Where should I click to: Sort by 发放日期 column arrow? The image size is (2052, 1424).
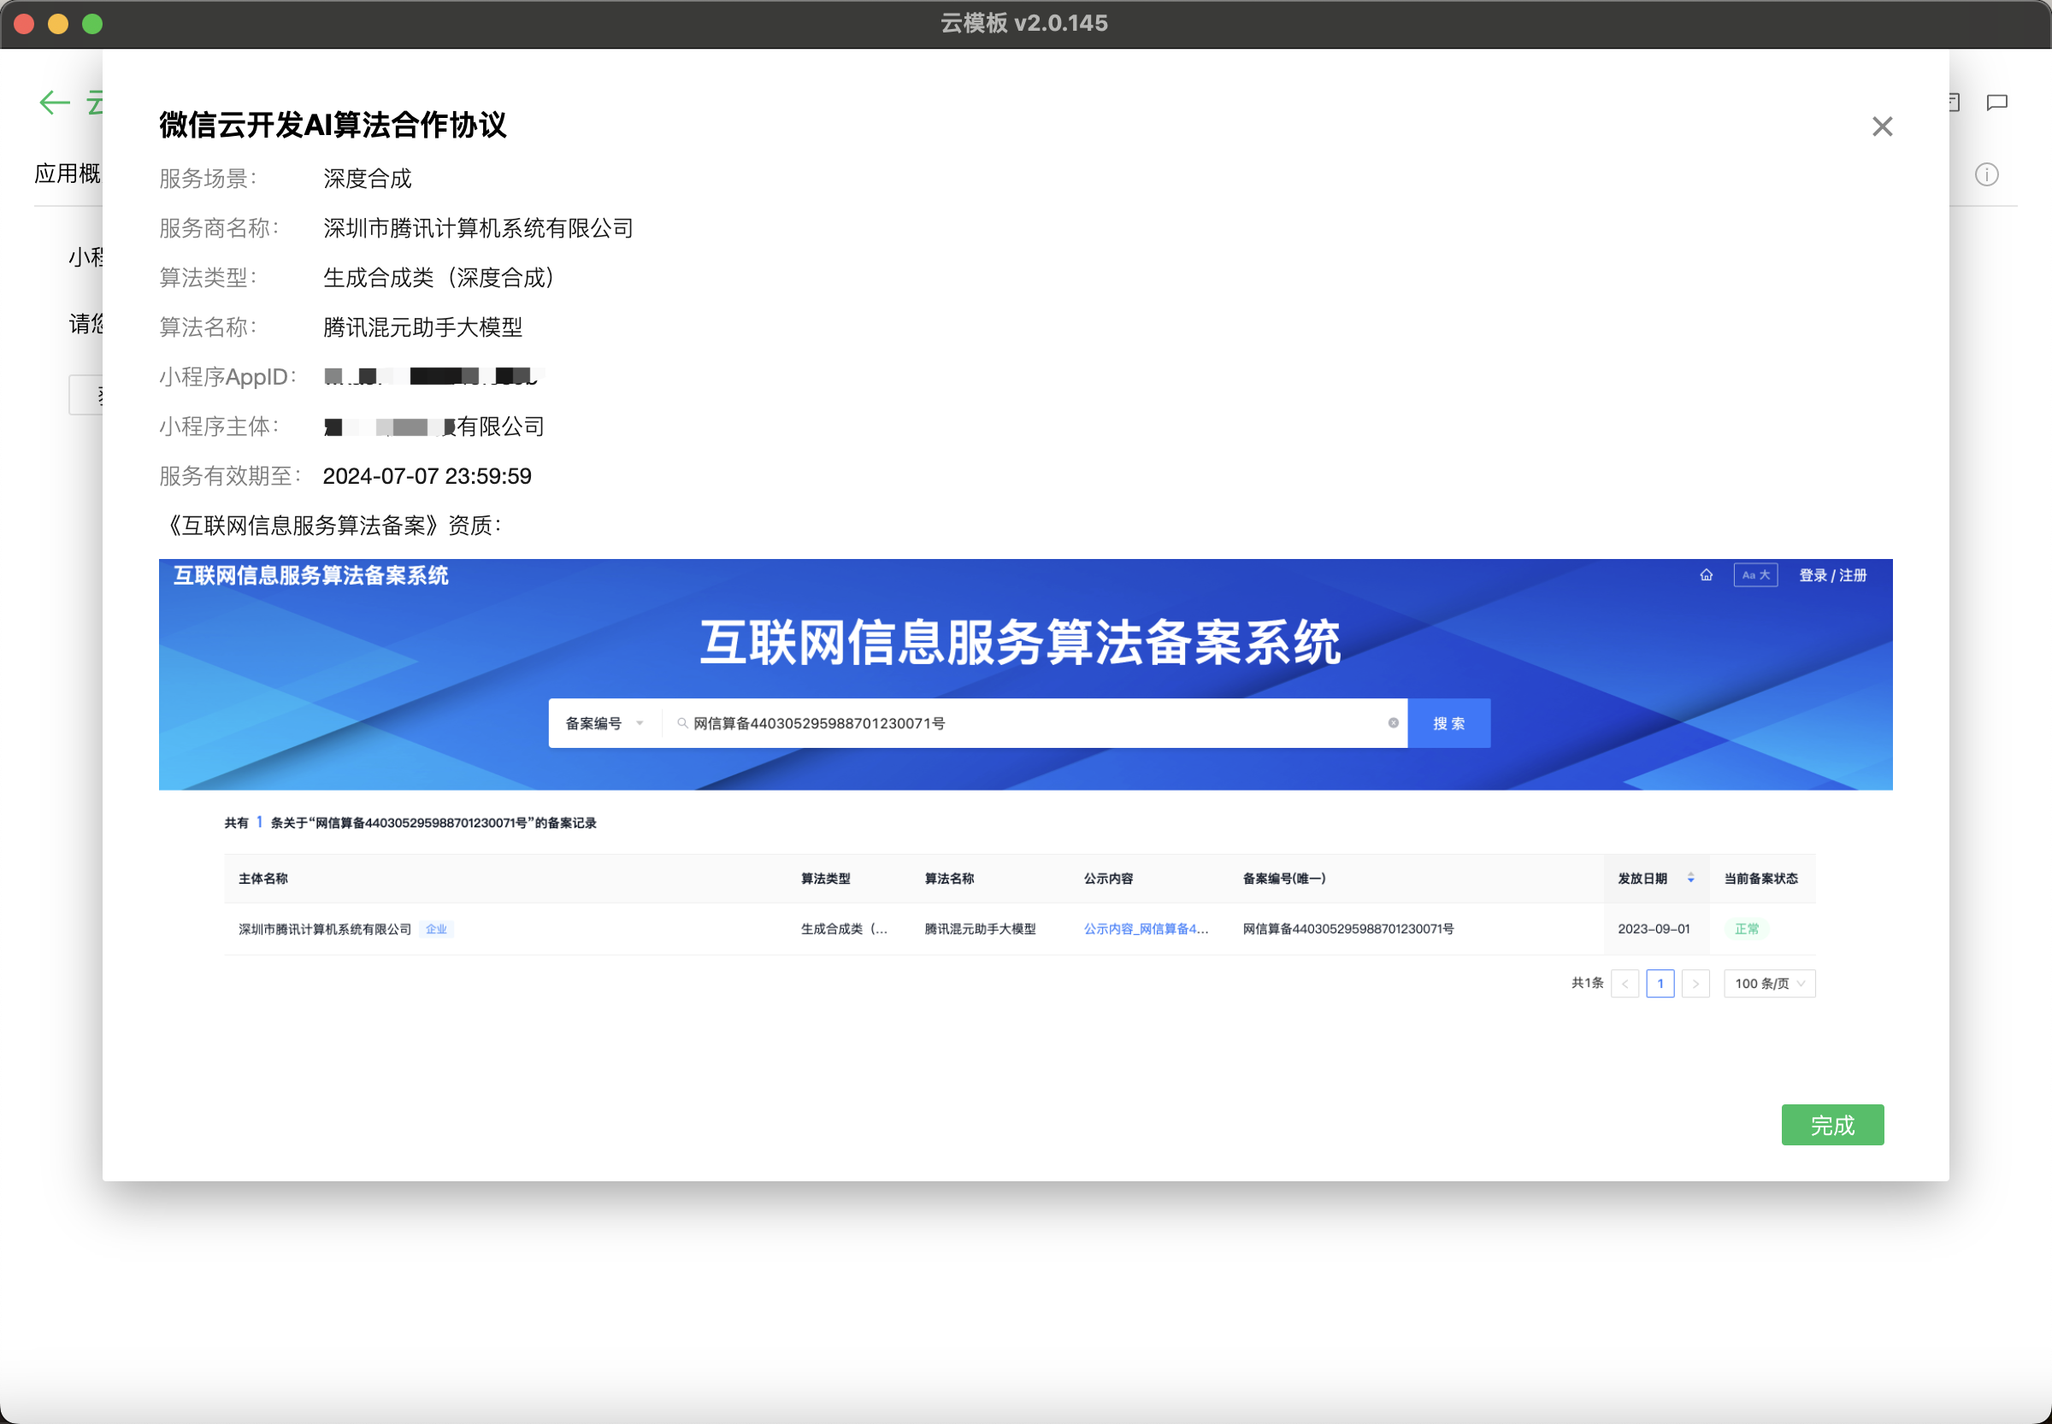1690,879
